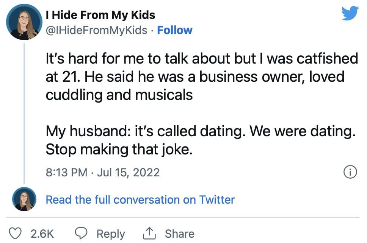This screenshot has height=243, width=367.
Task: Click the vertical thread line under avatar
Action: (24, 114)
